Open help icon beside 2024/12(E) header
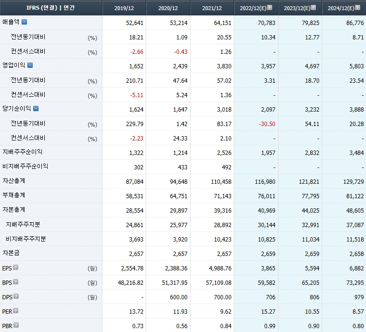The image size is (366, 332). coord(357,8)
